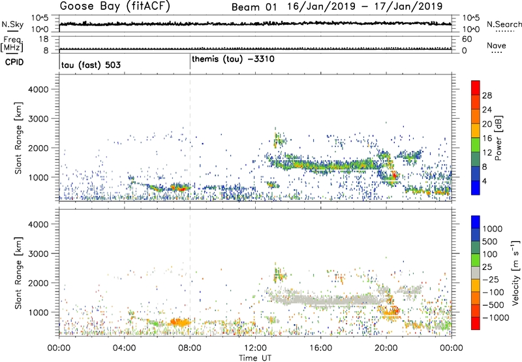Image resolution: width=522 pixels, height=362 pixels.
Task: Click the 'Beam 01' label
Action: (x=254, y=7)
